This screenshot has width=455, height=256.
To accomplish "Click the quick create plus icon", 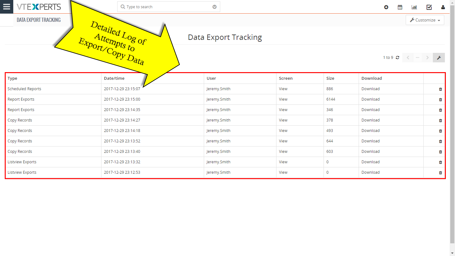I will point(386,7).
